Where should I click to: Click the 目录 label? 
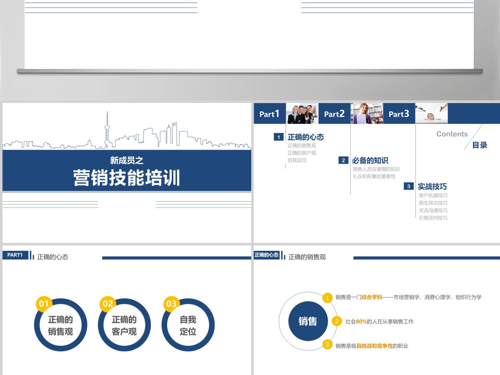point(480,145)
